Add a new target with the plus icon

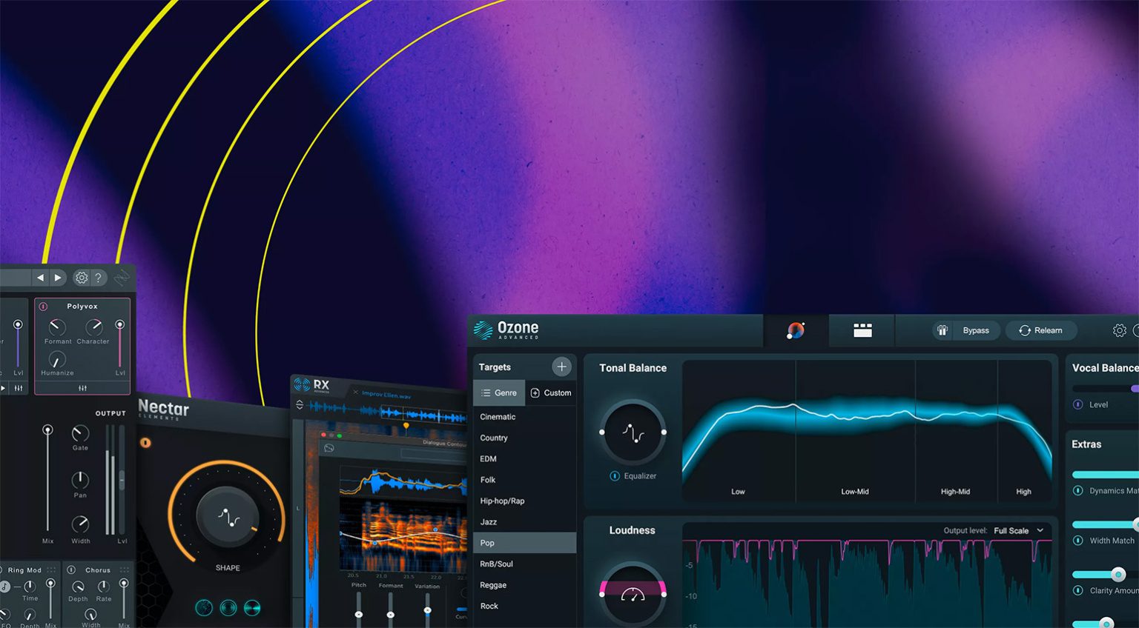click(x=561, y=367)
